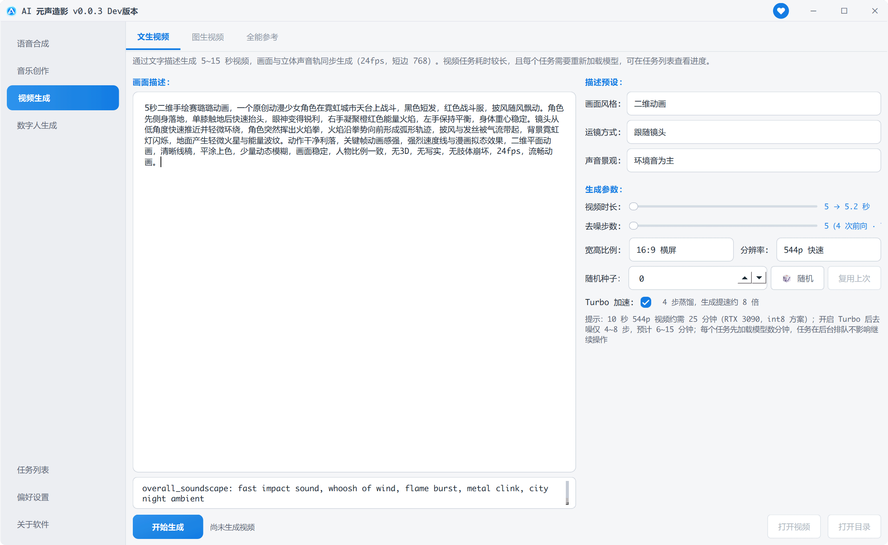
Task: Click the 复用上次 button
Action: (854, 278)
